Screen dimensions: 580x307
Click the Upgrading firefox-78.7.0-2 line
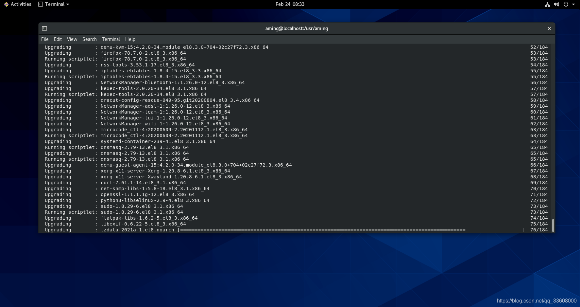[x=296, y=53]
